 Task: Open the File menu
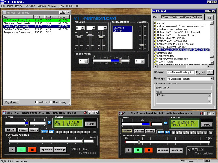coord(3,6)
